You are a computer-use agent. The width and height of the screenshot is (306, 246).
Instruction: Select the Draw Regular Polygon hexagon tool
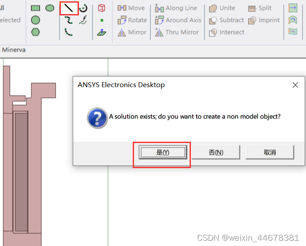tap(35, 32)
